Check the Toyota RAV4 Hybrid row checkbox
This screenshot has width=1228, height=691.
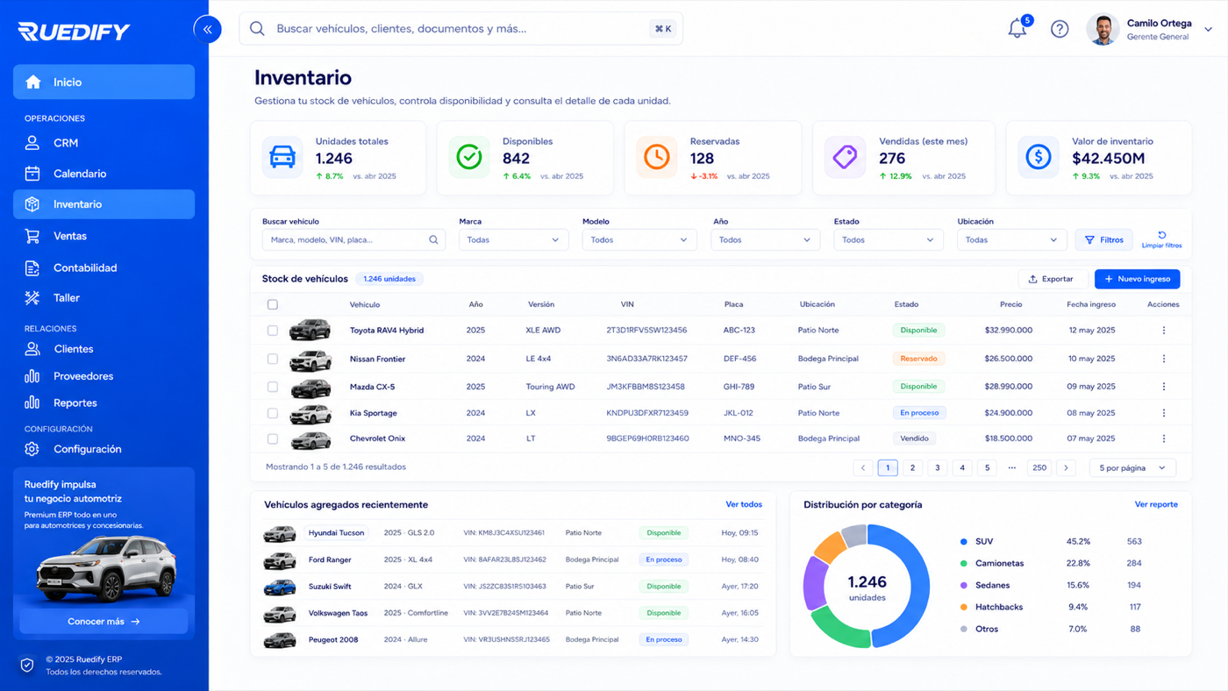273,331
